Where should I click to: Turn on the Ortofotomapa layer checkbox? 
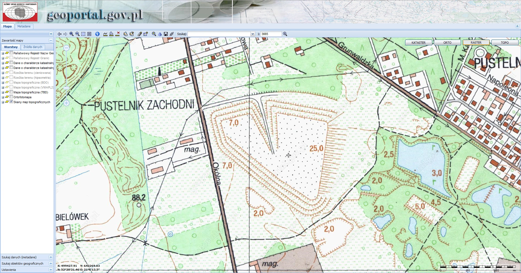click(11, 97)
